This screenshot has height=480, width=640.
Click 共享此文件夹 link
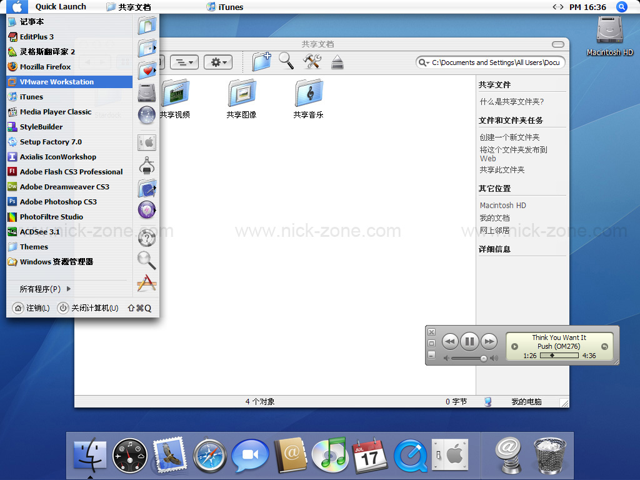click(502, 170)
